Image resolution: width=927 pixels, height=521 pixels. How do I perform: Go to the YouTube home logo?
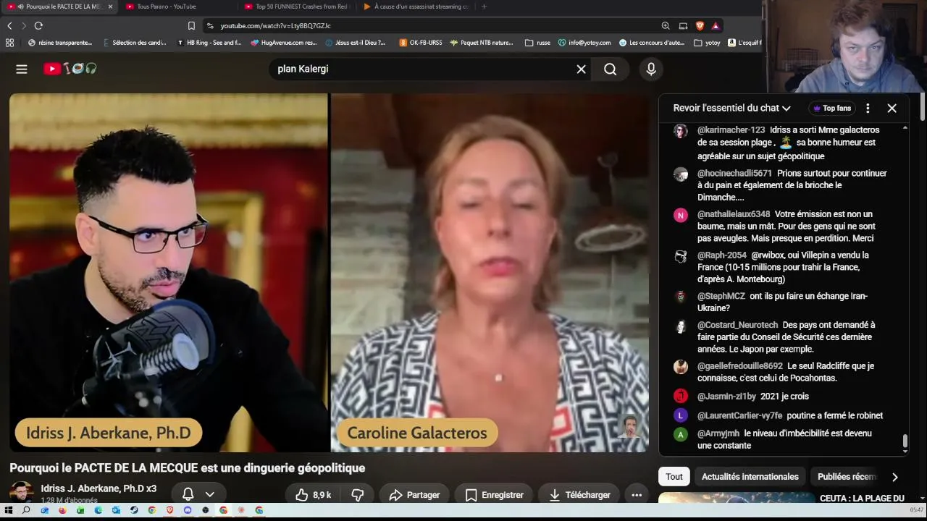coord(70,69)
